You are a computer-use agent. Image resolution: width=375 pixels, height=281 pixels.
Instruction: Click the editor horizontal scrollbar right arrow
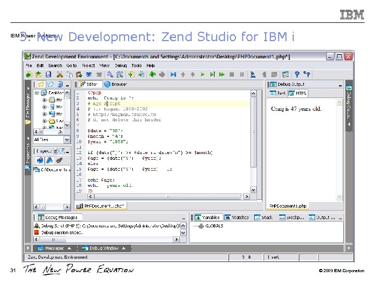(246, 196)
